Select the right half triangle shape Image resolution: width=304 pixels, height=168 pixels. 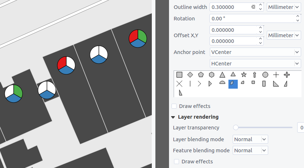point(286,84)
